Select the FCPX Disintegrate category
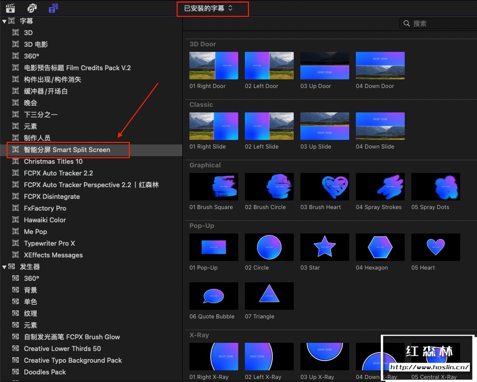The height and width of the screenshot is (382, 477). (x=52, y=197)
